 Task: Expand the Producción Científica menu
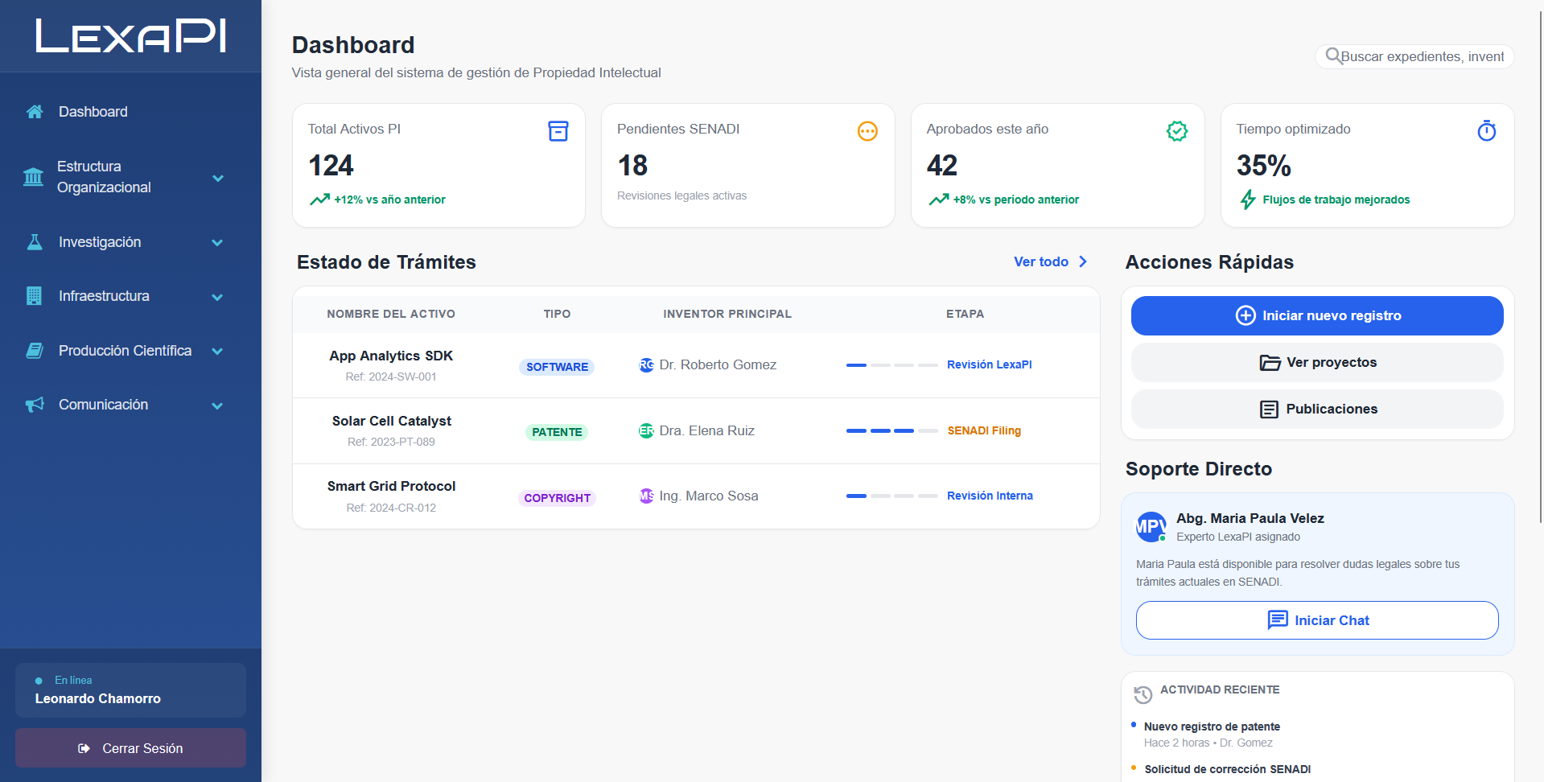216,351
